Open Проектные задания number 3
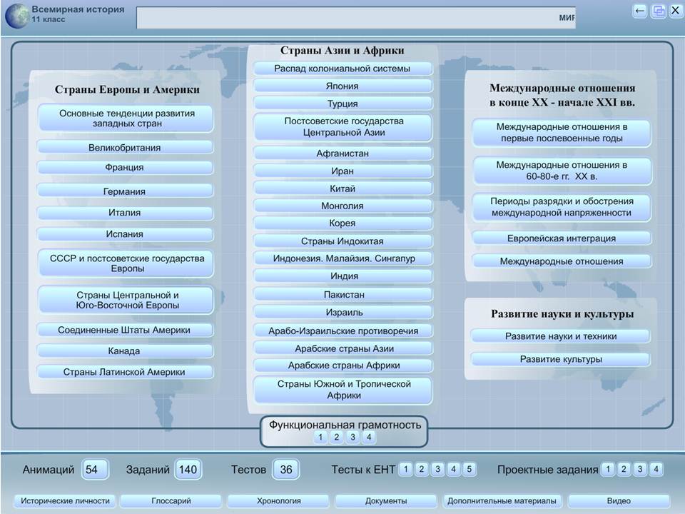Viewport: 685px width, 514px height. tap(640, 469)
